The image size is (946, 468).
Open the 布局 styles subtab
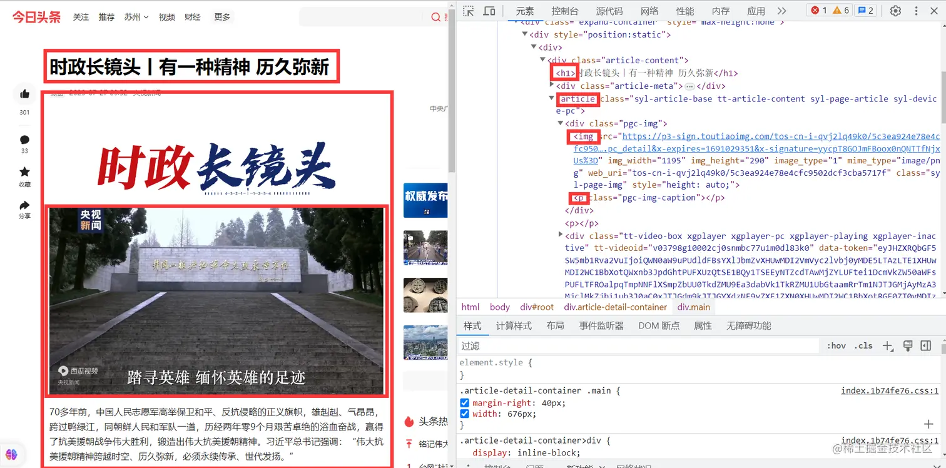pyautogui.click(x=555, y=326)
